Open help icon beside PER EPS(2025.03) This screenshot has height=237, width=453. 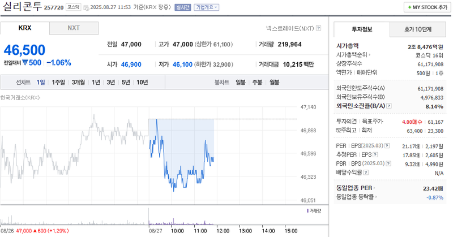coord(387,146)
